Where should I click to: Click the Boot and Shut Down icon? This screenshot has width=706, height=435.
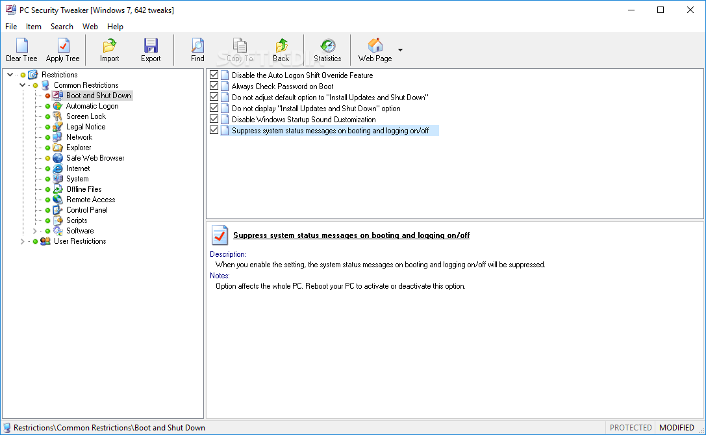click(57, 96)
